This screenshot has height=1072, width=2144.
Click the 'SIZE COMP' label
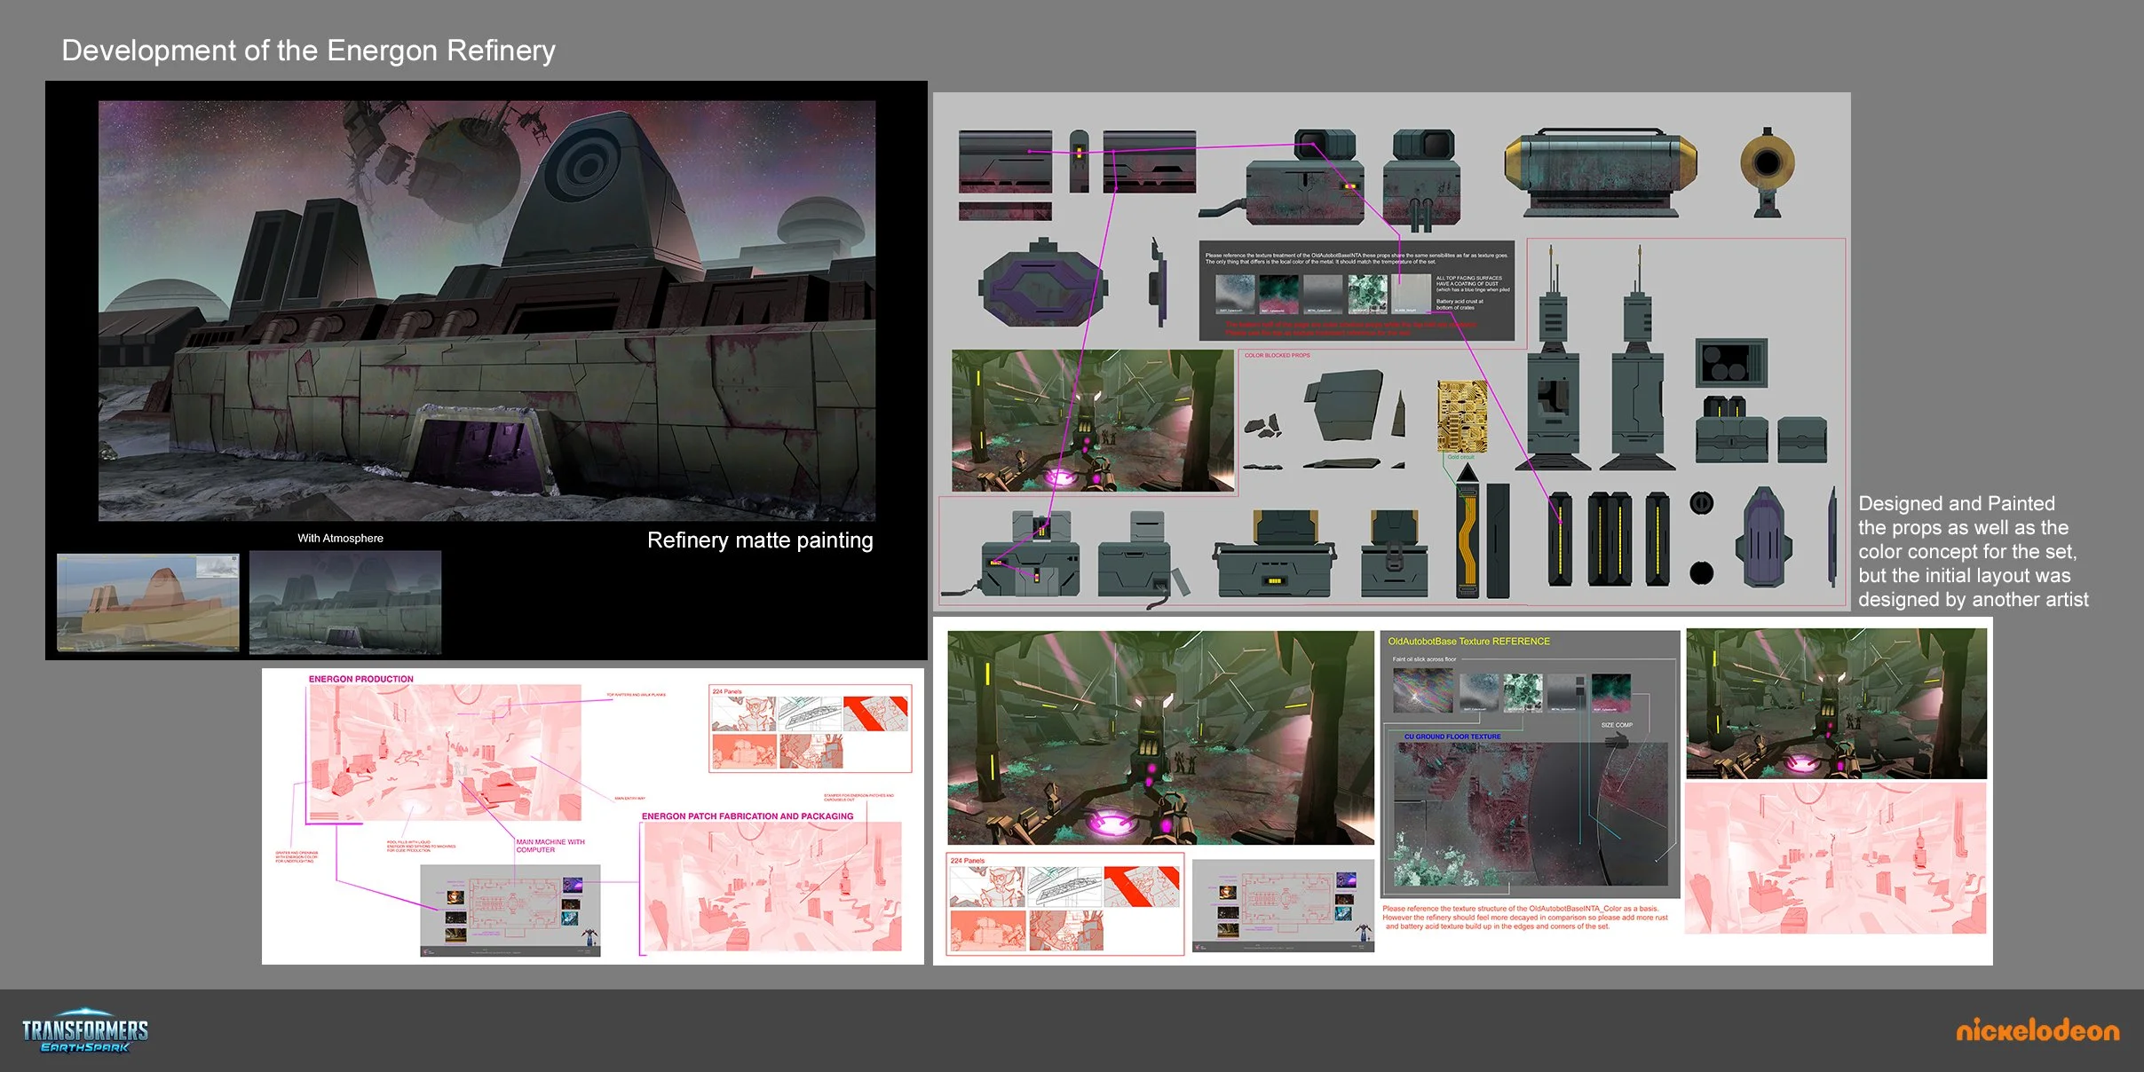pyautogui.click(x=1617, y=725)
